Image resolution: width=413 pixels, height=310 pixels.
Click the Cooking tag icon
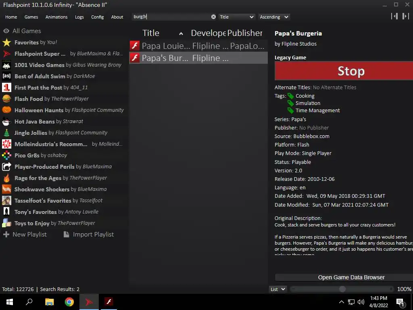(x=290, y=96)
